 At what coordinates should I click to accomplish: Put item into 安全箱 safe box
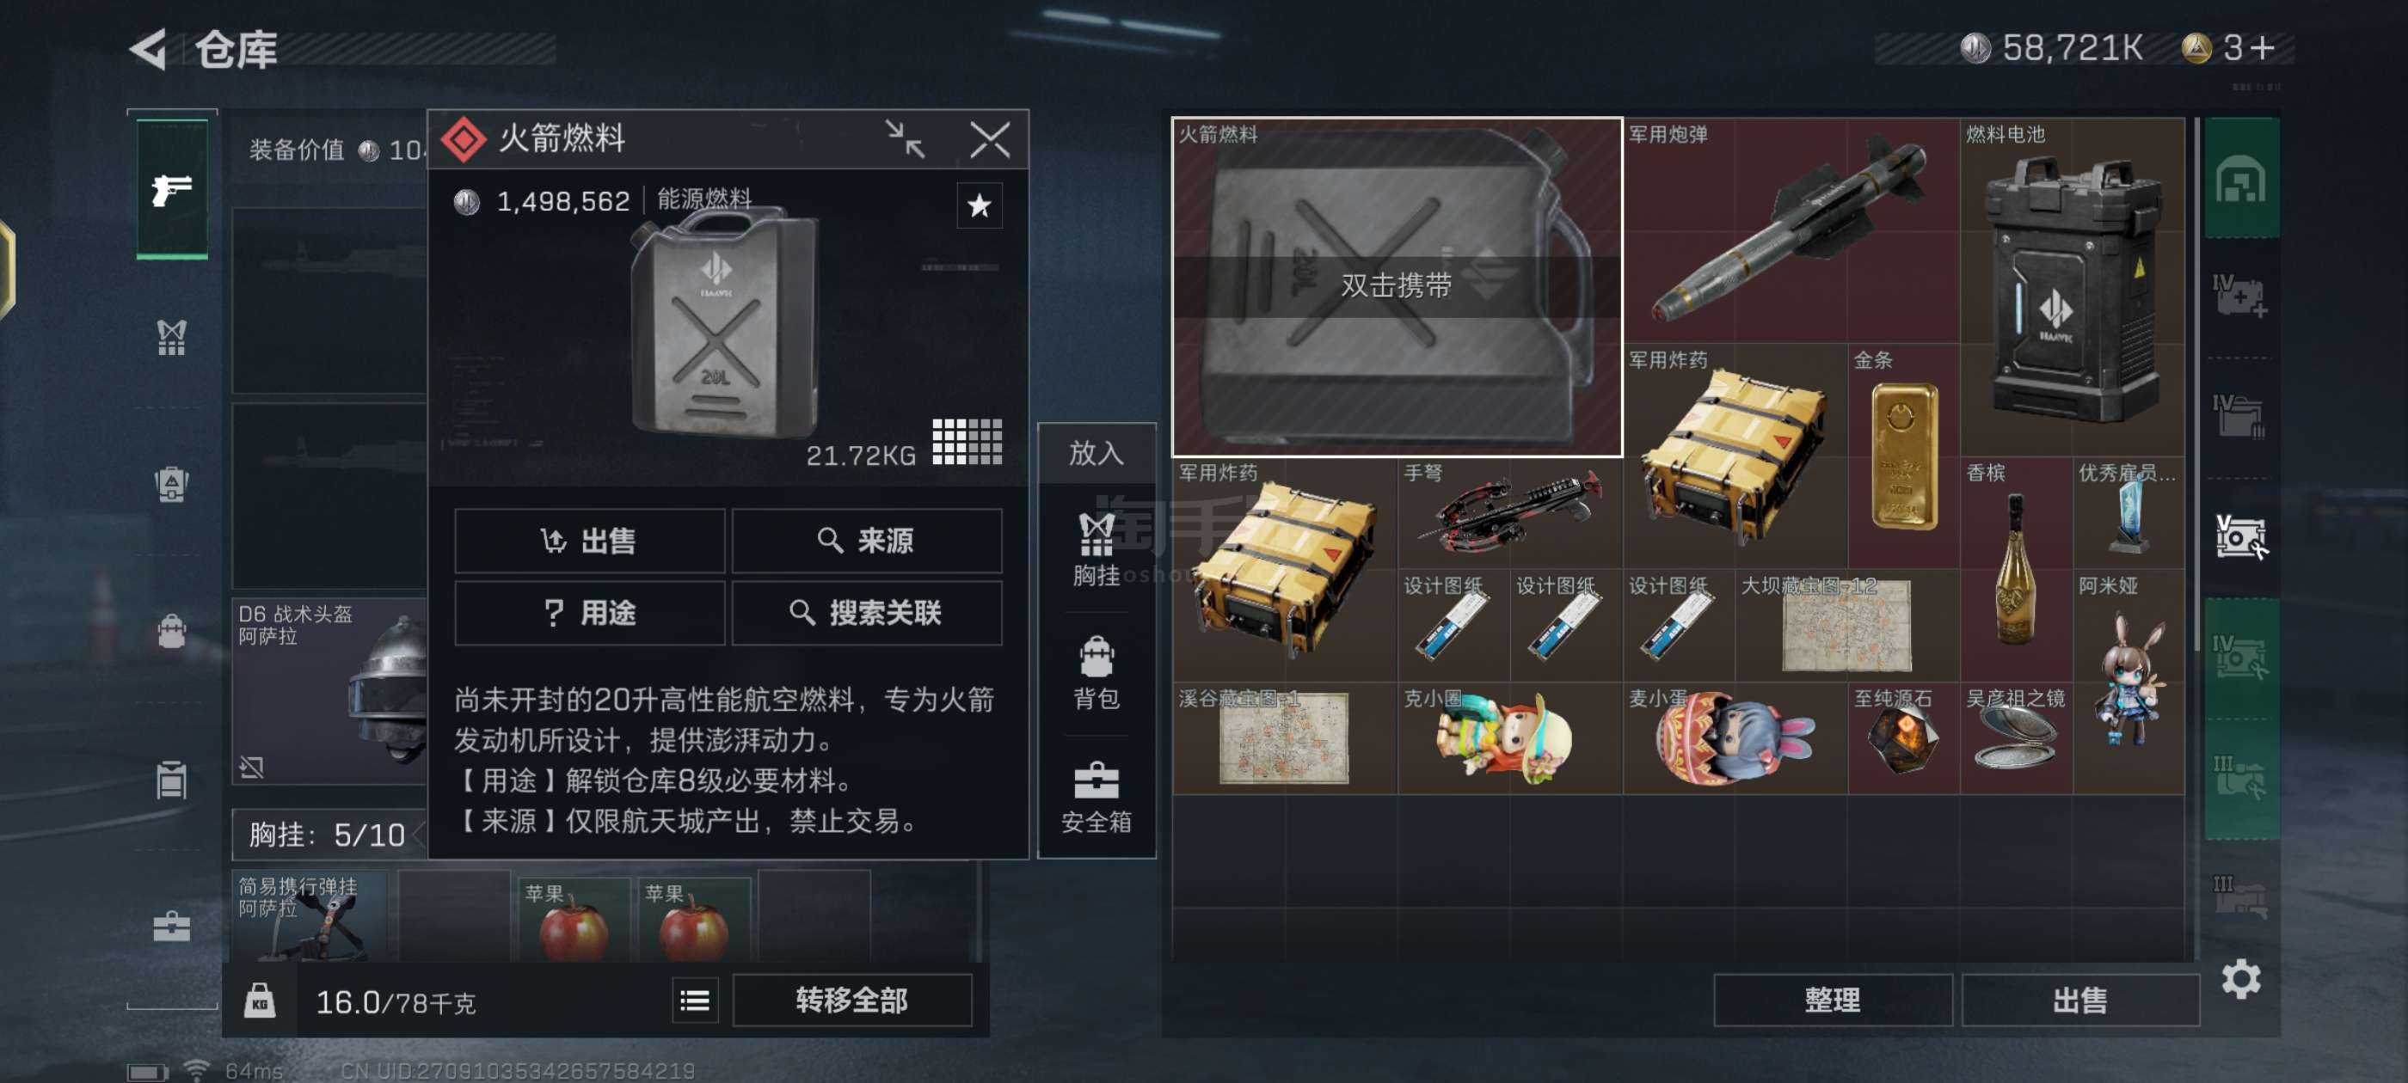click(x=1096, y=797)
